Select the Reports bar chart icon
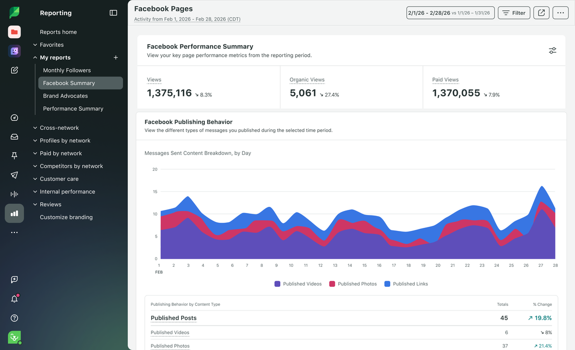Viewport: 575px width, 350px height. [14, 213]
